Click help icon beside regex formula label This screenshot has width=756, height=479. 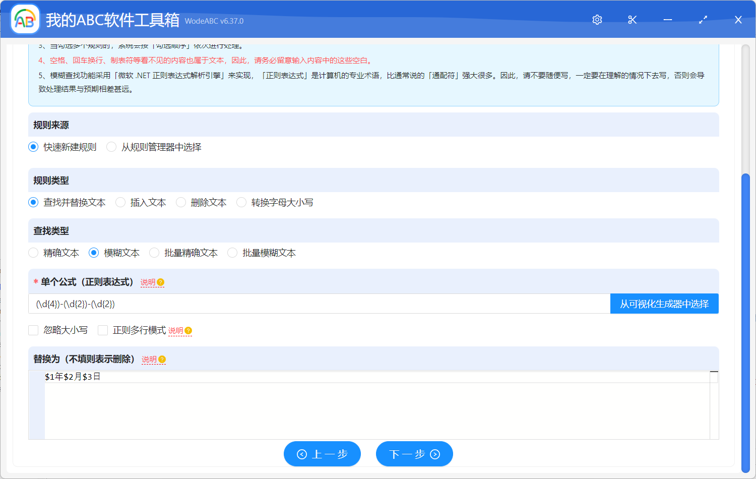tap(160, 282)
